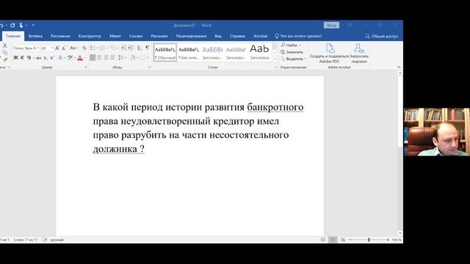
Task: Expand the styles gallery More arrow
Action: pyautogui.click(x=275, y=59)
